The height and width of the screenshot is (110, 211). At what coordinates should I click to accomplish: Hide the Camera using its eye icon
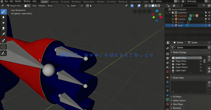click(x=209, y=19)
